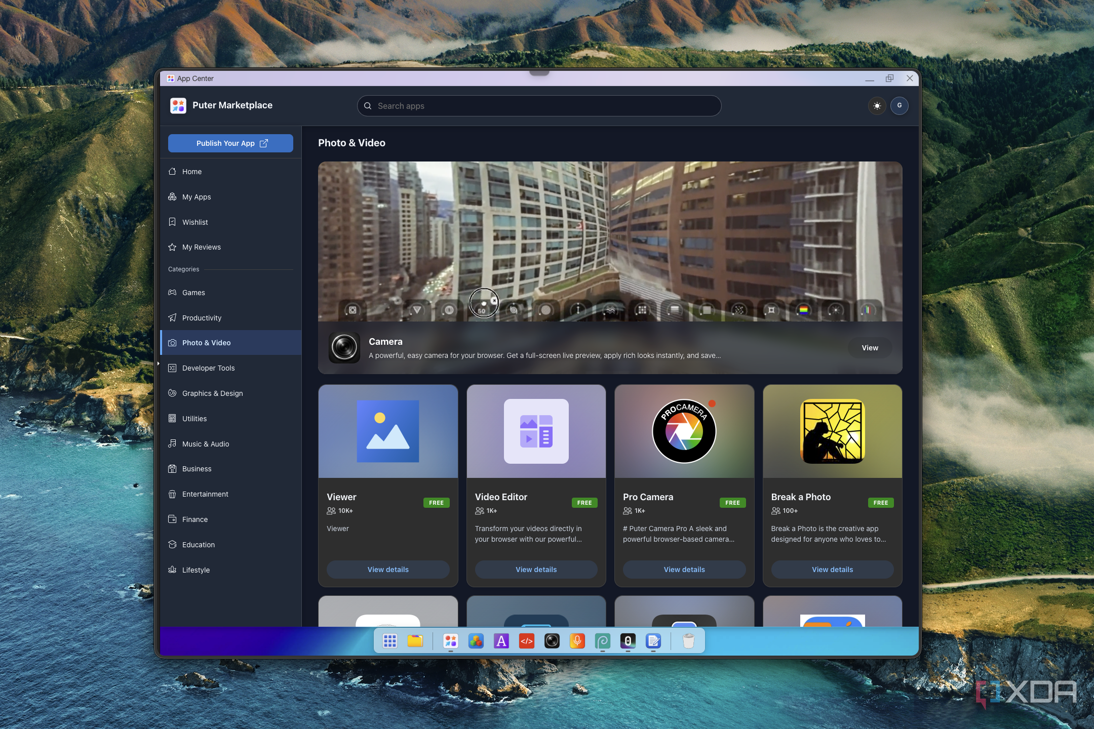Click View details for Video Editor
The width and height of the screenshot is (1094, 729).
click(x=536, y=570)
